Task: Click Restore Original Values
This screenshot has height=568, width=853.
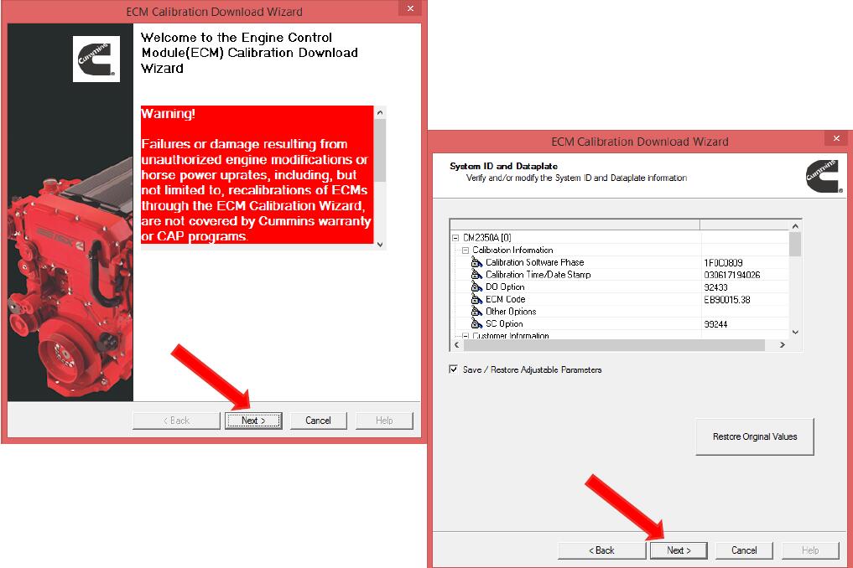Action: coord(754,436)
